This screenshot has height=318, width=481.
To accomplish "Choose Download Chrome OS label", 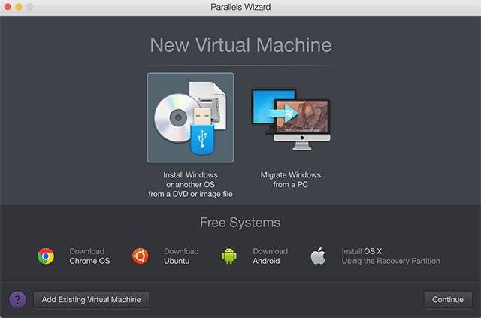I will coord(89,256).
